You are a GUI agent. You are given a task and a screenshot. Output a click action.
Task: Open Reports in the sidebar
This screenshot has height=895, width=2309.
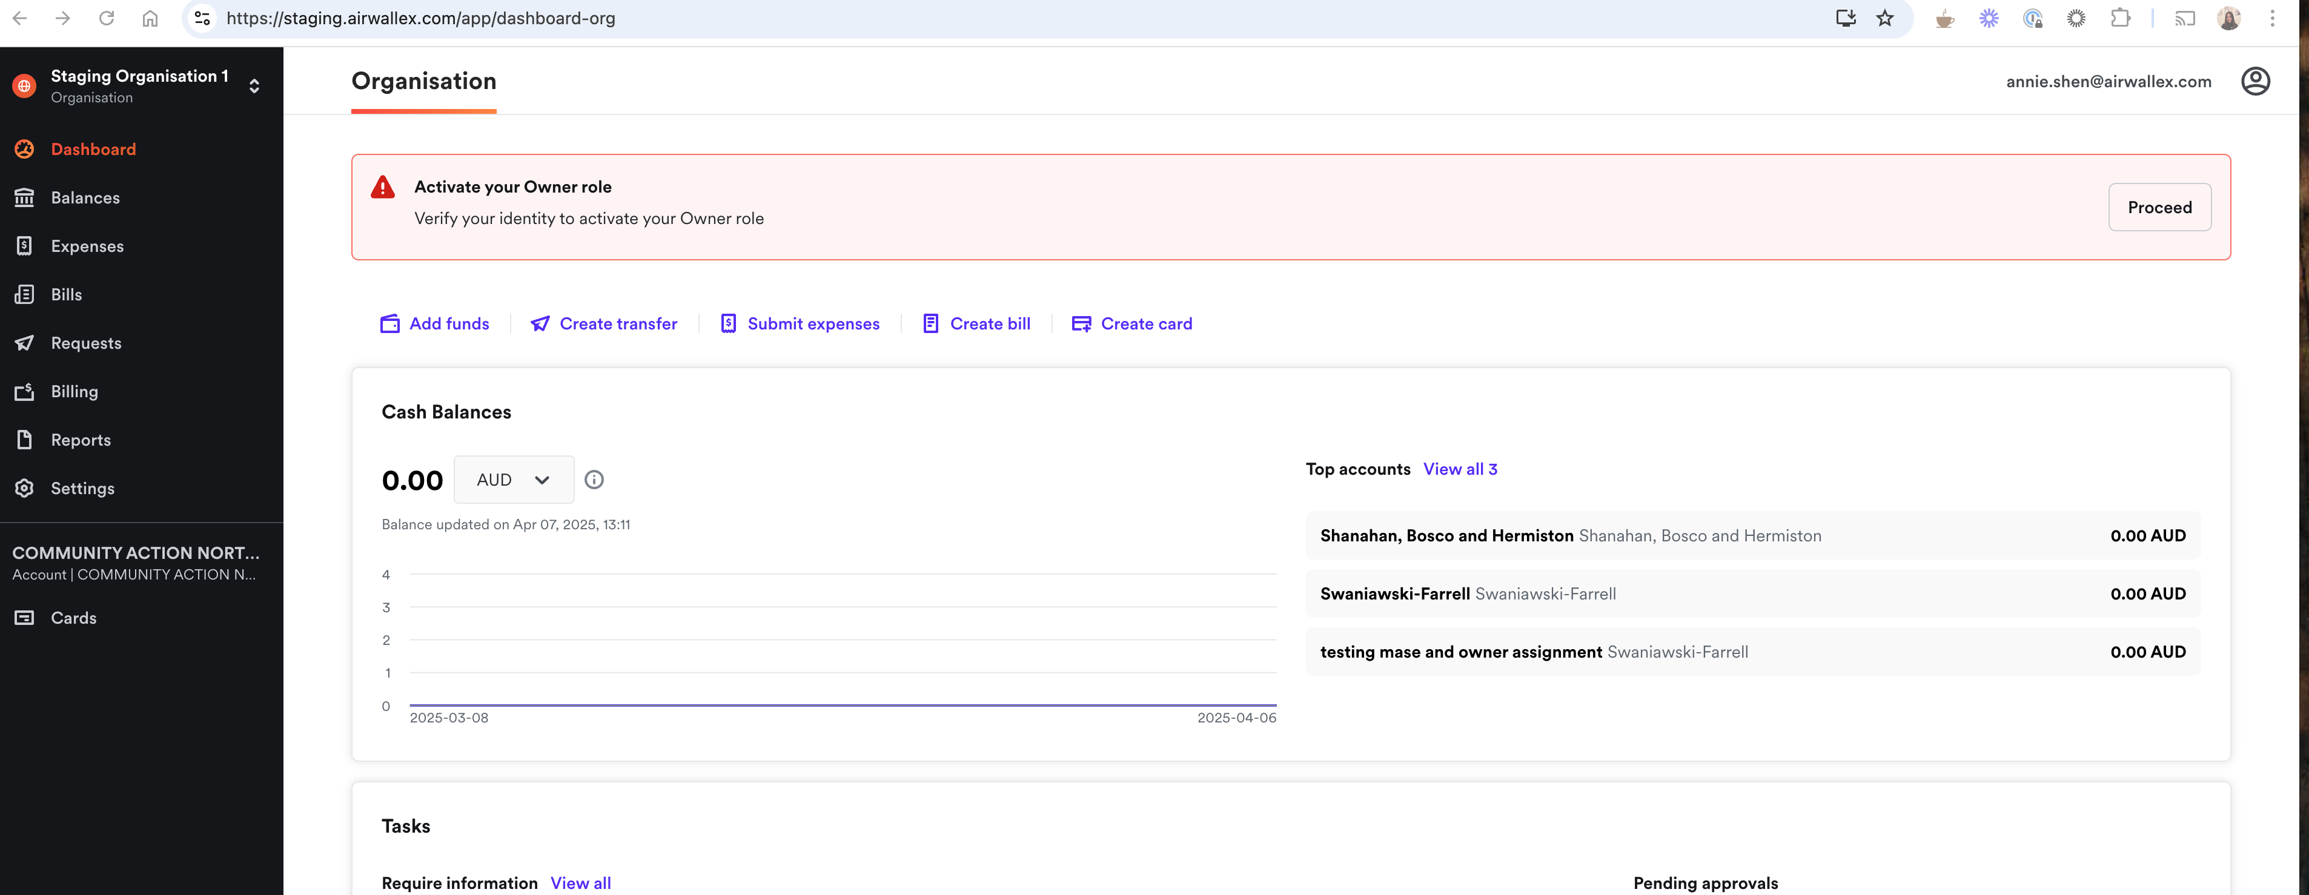coord(81,440)
